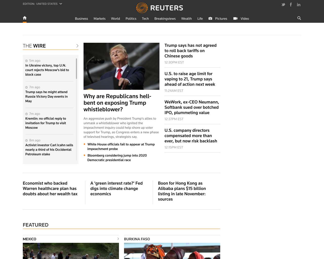Go to the home icon in navigation
Viewport: 324px width, 259px height.
coord(25,18)
